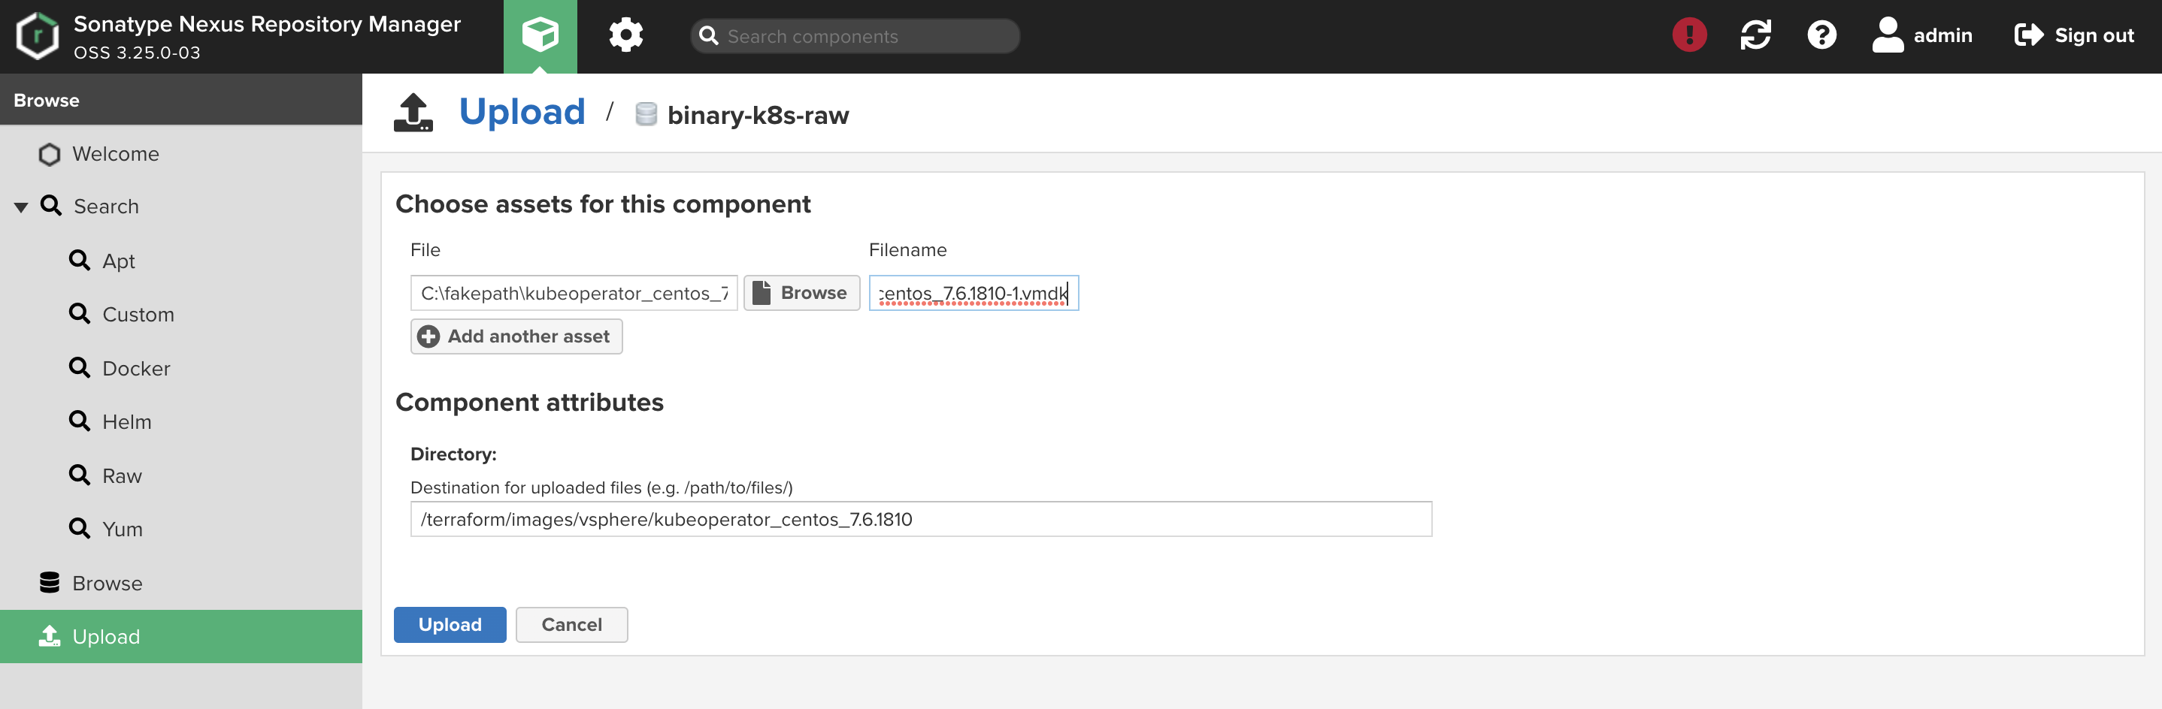
Task: Cancel the upload form
Action: coord(571,624)
